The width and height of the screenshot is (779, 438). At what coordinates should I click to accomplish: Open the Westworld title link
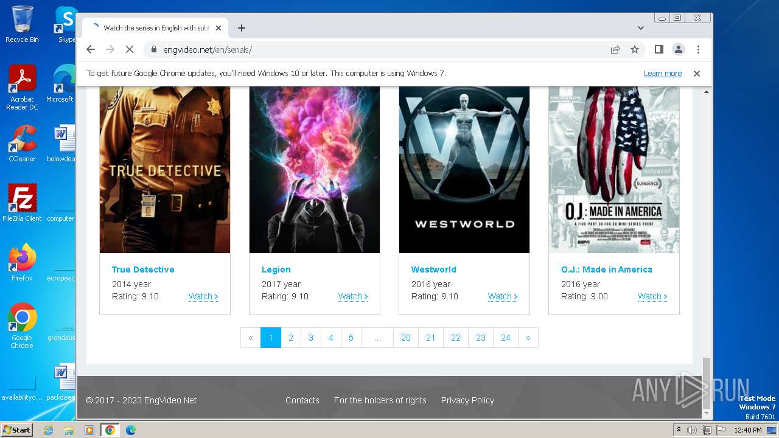pyautogui.click(x=434, y=269)
